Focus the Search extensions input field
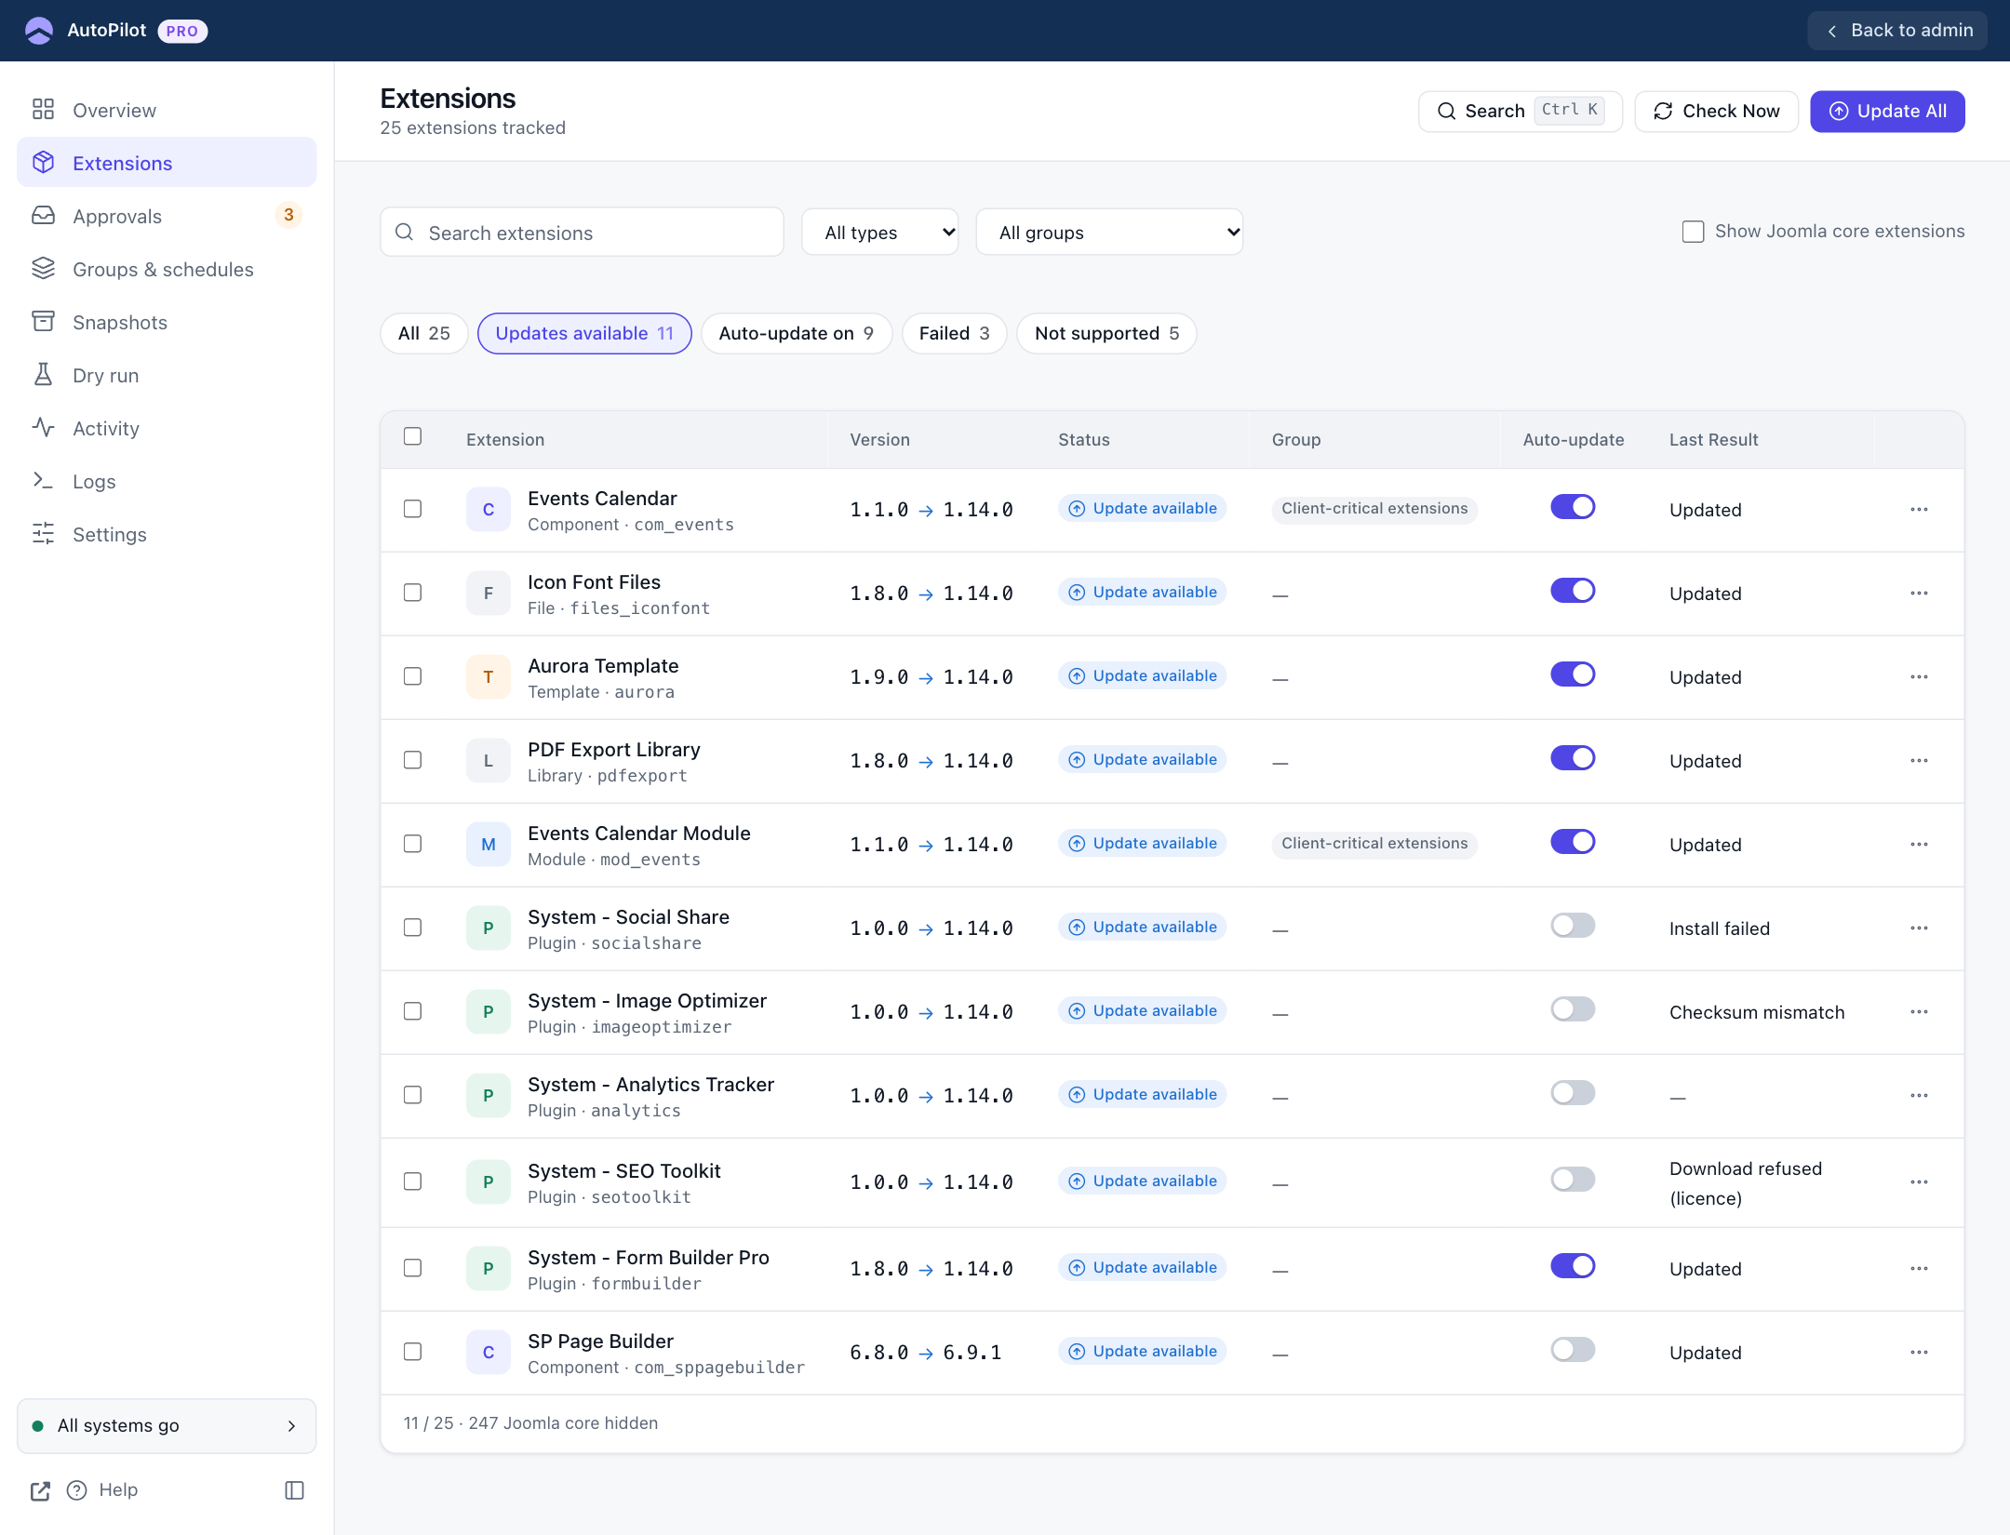 click(582, 233)
